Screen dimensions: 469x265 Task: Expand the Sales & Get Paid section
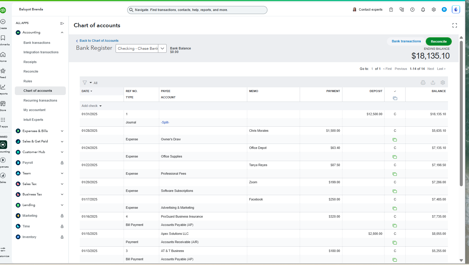(62, 142)
